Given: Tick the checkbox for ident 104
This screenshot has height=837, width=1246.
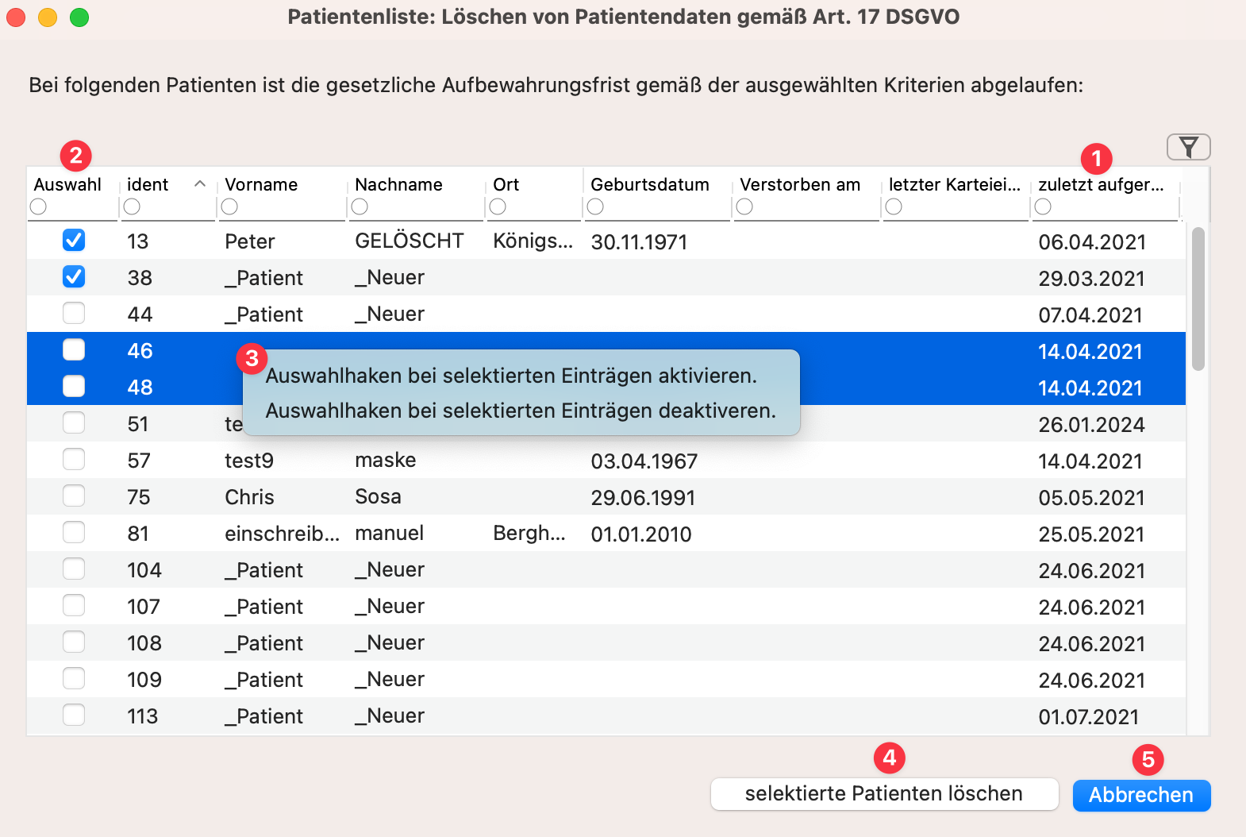Looking at the screenshot, I should (74, 569).
